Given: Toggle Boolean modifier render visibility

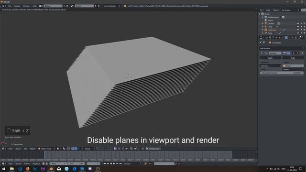Looking at the screenshot, I should (x=285, y=53).
